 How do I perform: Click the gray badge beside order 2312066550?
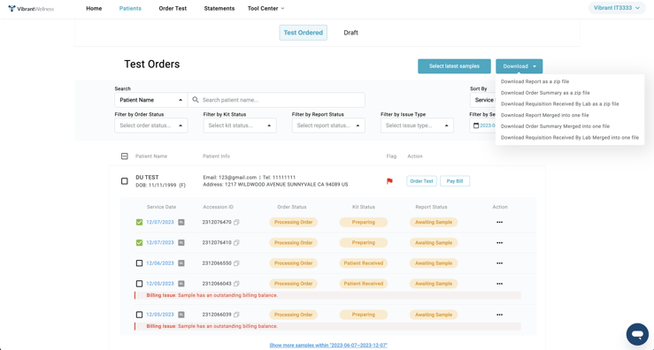181,263
